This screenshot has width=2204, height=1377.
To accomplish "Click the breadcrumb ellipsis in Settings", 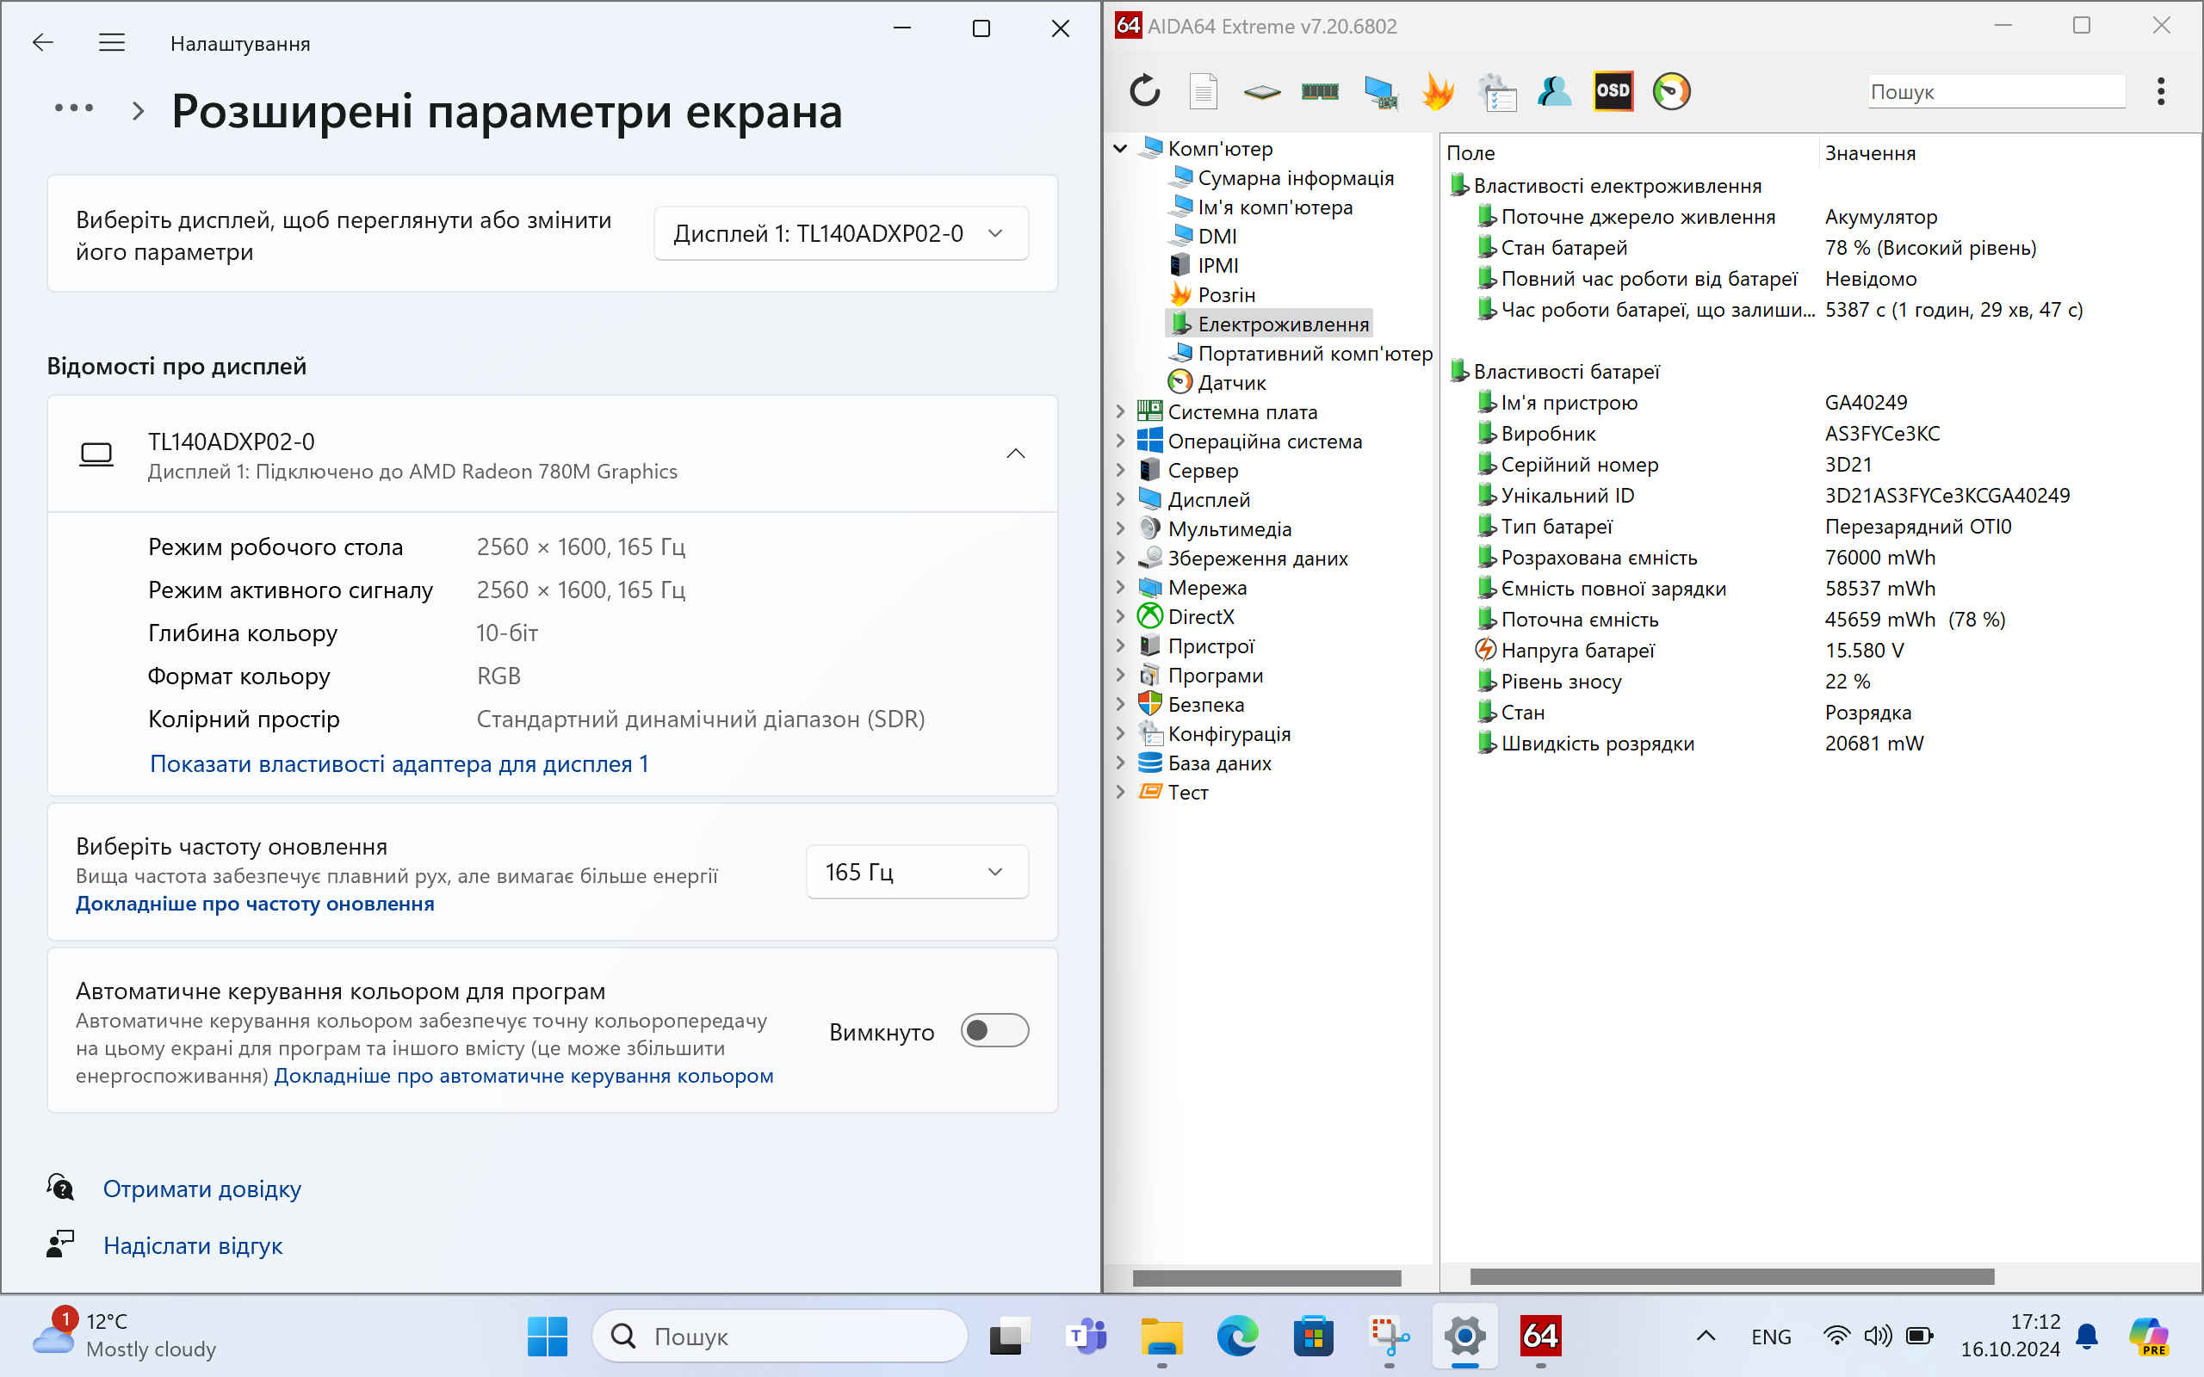I will point(74,108).
